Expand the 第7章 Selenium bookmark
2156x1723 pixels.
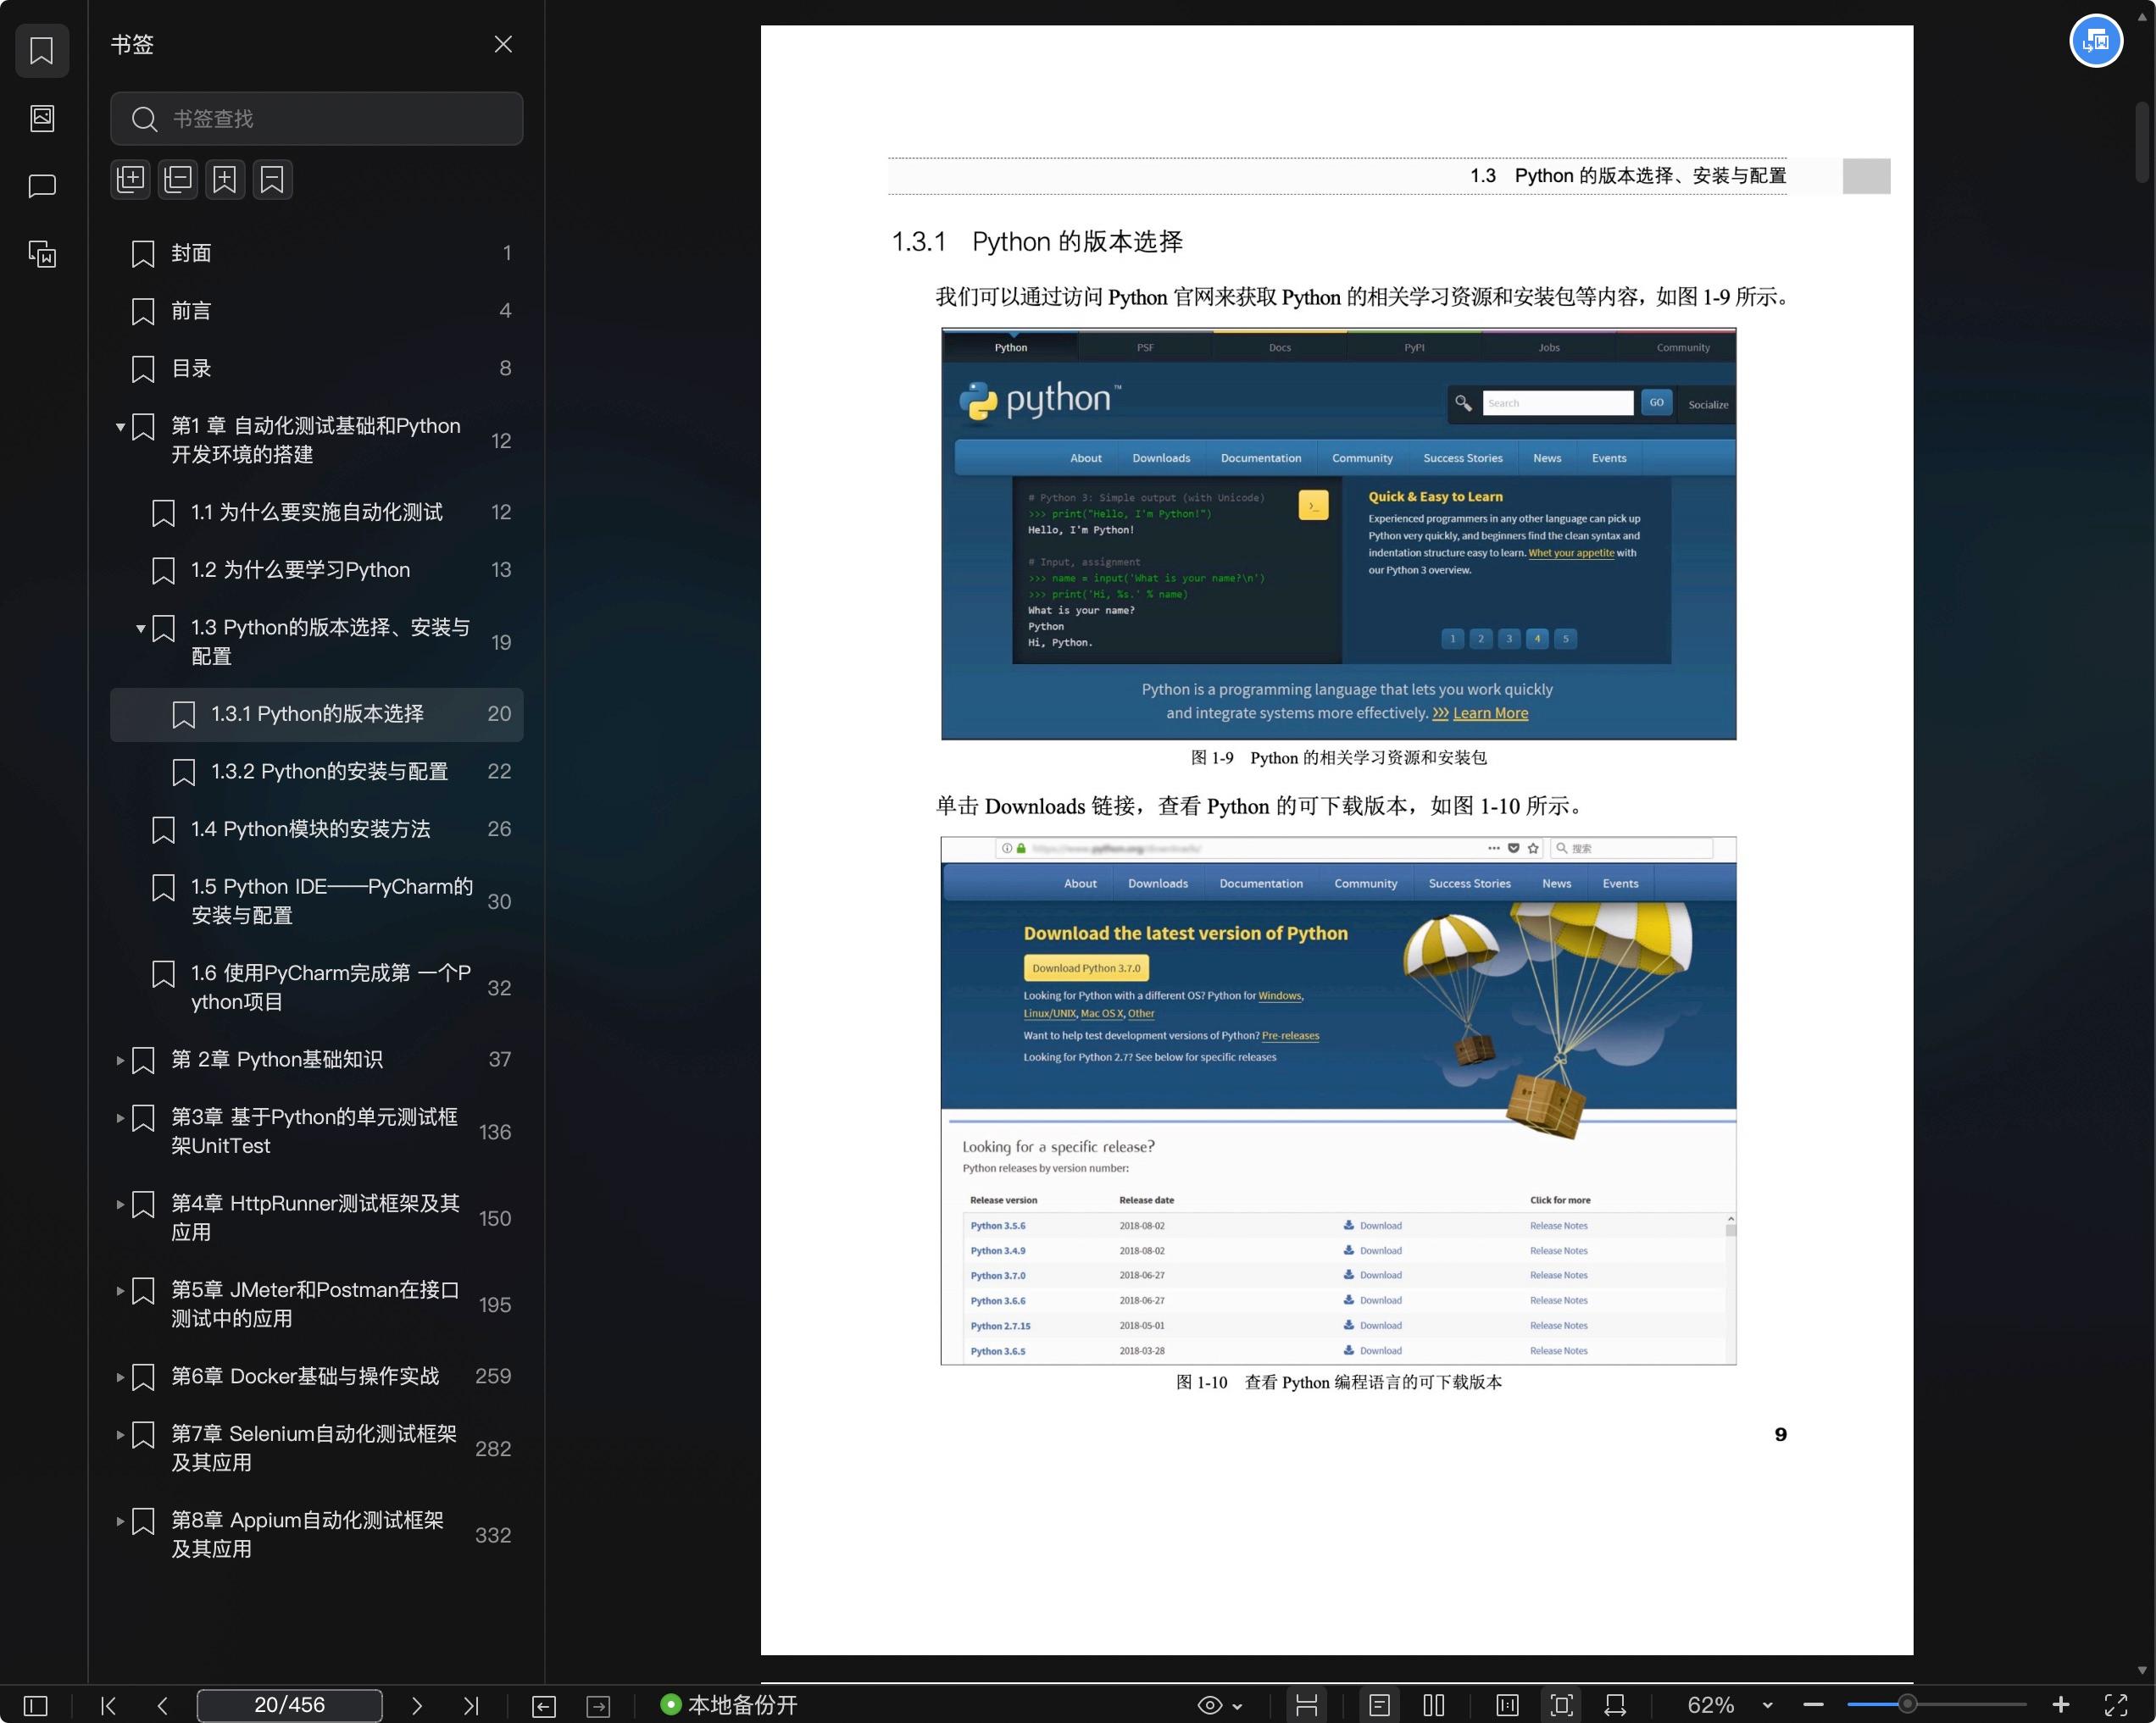(120, 1434)
